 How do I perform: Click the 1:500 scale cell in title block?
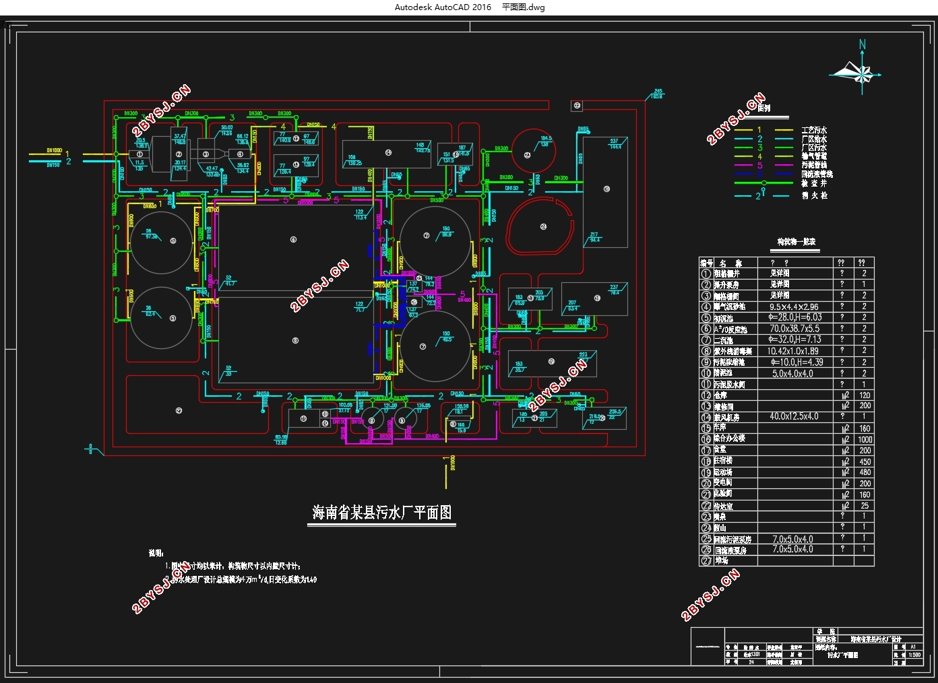coord(914,655)
